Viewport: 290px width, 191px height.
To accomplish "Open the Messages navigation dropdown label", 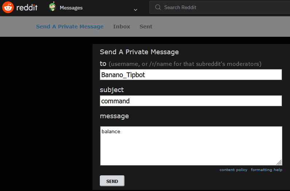I will pyautogui.click(x=71, y=8).
